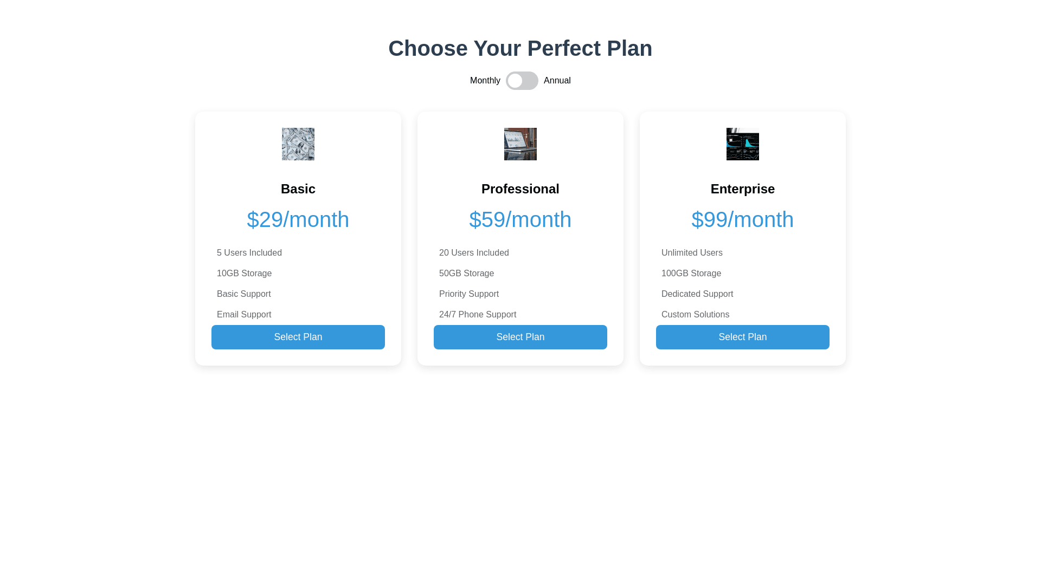
Task: Click the Basic plan title
Action: click(298, 189)
